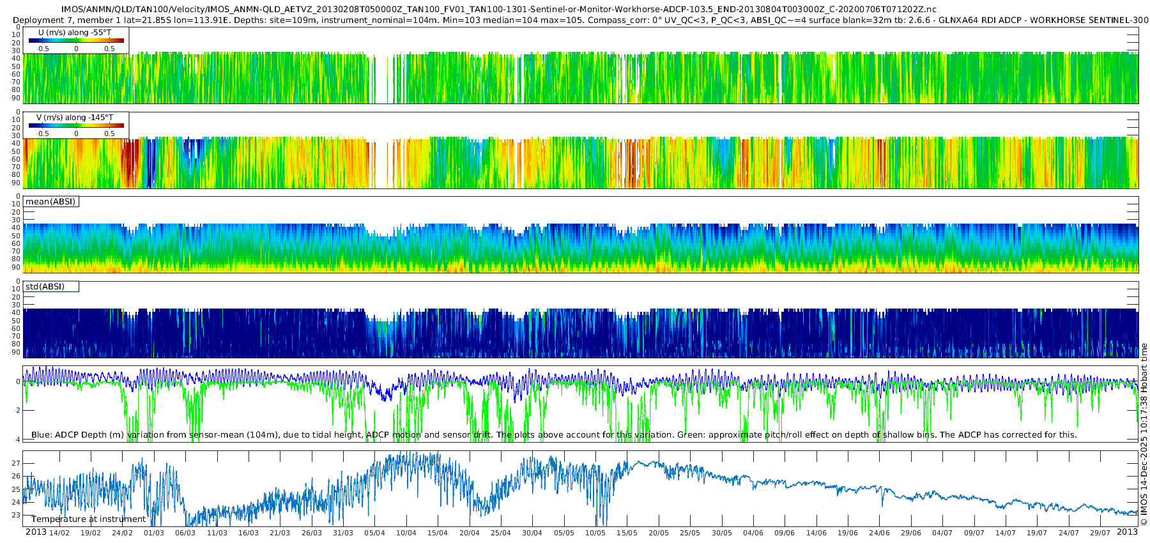Screen dimensions: 1150x543
Task: Click the 23 tick on temperature axis
Action: click(16, 515)
